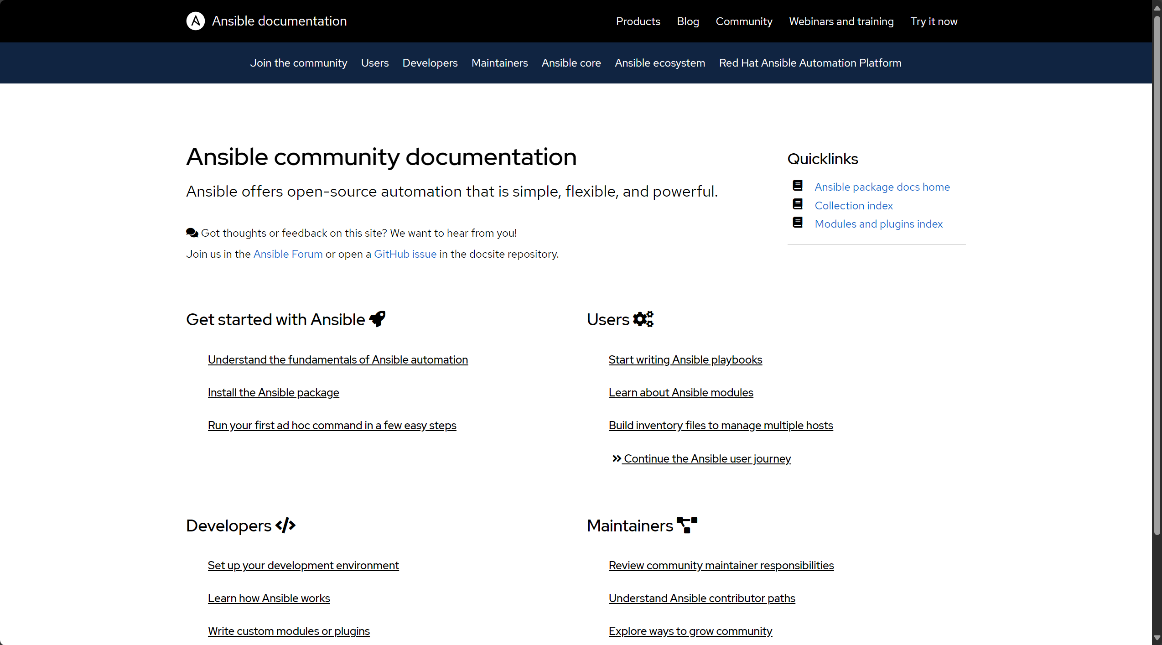Open Write custom modules or plugins link
Image resolution: width=1162 pixels, height=645 pixels.
tap(289, 631)
